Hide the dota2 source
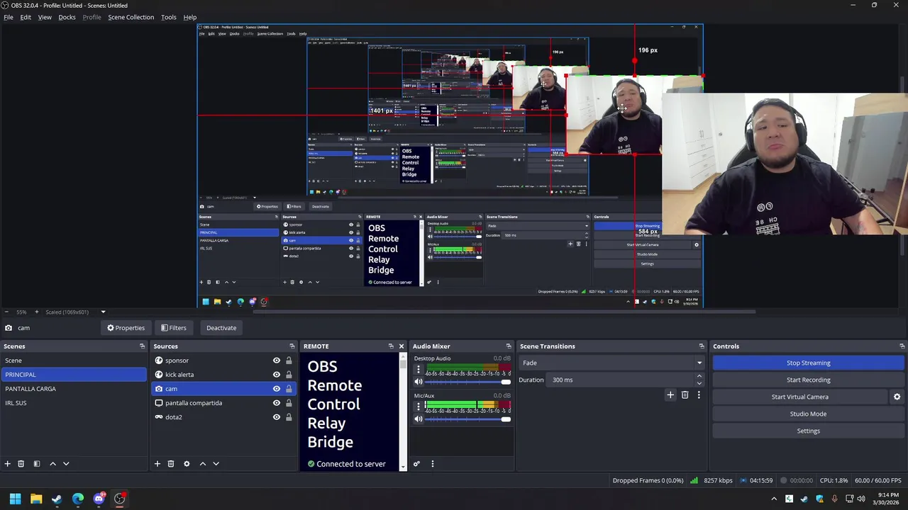 click(x=277, y=417)
